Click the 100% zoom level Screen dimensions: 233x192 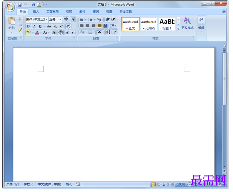tap(181, 184)
